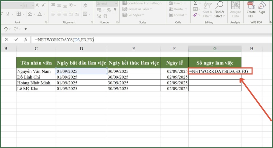Click the Insert Function fx icon
The image size is (273, 148).
pos(25,40)
